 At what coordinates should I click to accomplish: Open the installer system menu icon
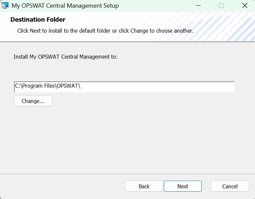click(x=5, y=6)
